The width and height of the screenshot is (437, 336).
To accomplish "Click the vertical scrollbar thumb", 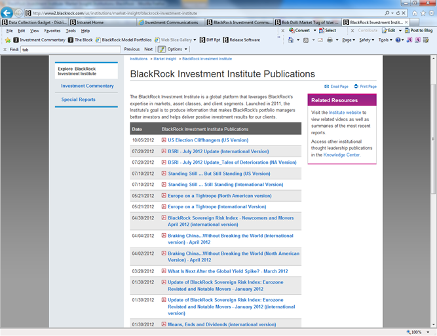I will click(433, 138).
